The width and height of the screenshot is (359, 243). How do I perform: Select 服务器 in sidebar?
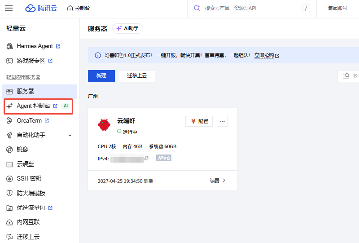pyautogui.click(x=39, y=92)
